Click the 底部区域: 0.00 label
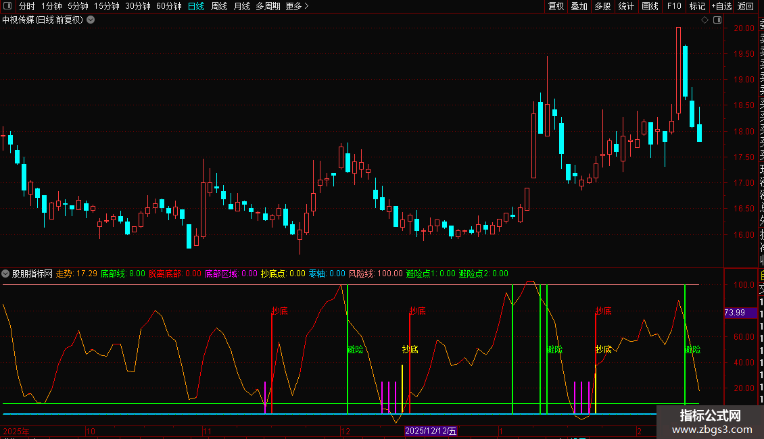 click(231, 274)
